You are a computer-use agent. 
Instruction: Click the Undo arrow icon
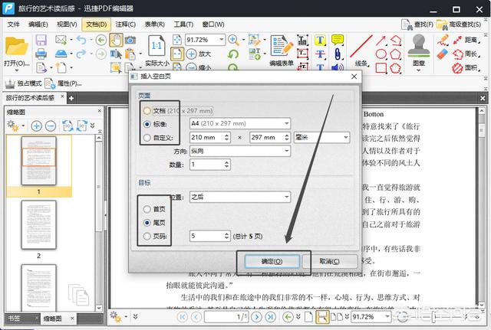pos(81,40)
